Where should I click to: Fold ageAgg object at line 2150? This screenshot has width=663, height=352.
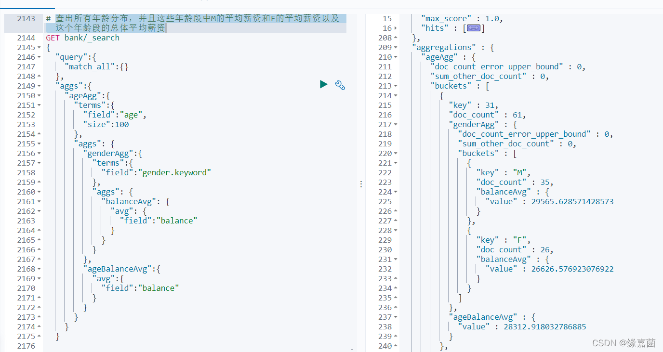pyautogui.click(x=39, y=96)
